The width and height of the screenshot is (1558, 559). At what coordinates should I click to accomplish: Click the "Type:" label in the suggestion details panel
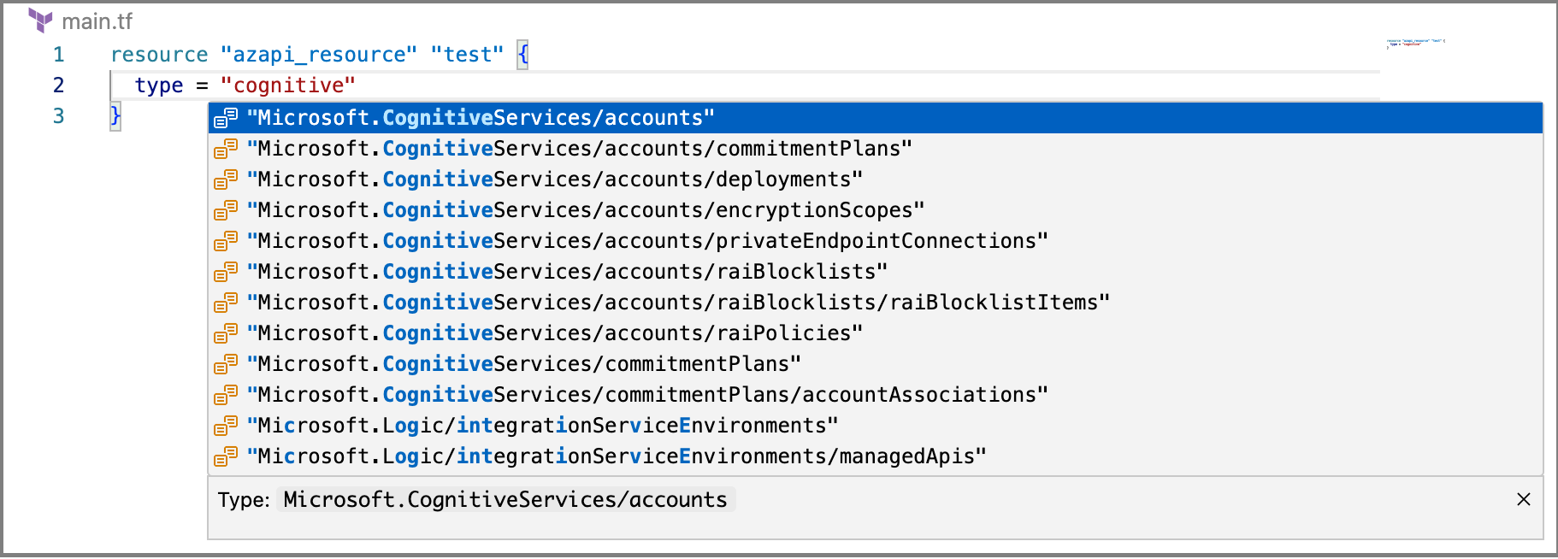point(244,500)
